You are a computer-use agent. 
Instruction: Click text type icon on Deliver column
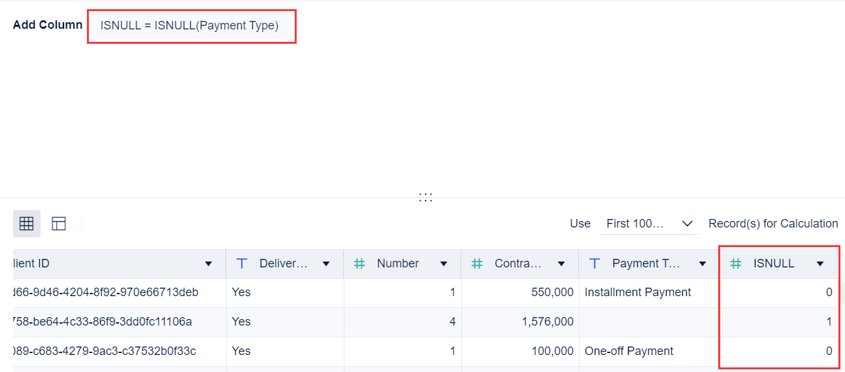(242, 263)
